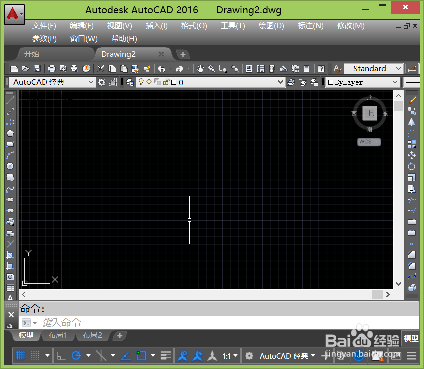Toggle grid display in status bar
Screen dimensions: 424x369
coord(20,355)
